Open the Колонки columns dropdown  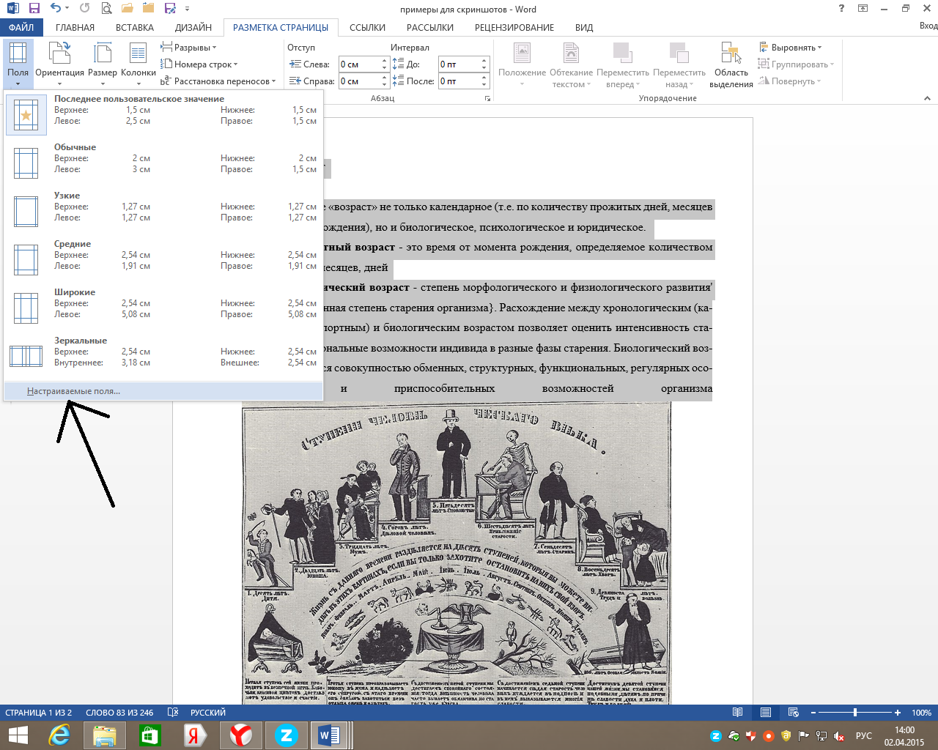tap(139, 63)
